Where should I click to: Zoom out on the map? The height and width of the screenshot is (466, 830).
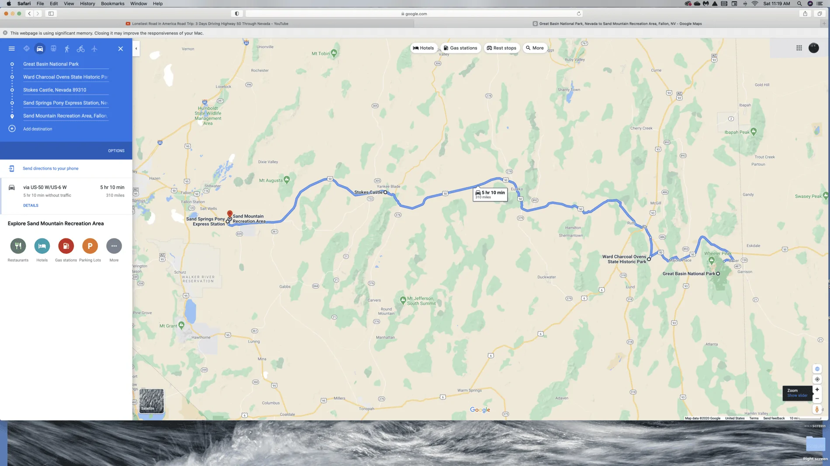pyautogui.click(x=817, y=398)
